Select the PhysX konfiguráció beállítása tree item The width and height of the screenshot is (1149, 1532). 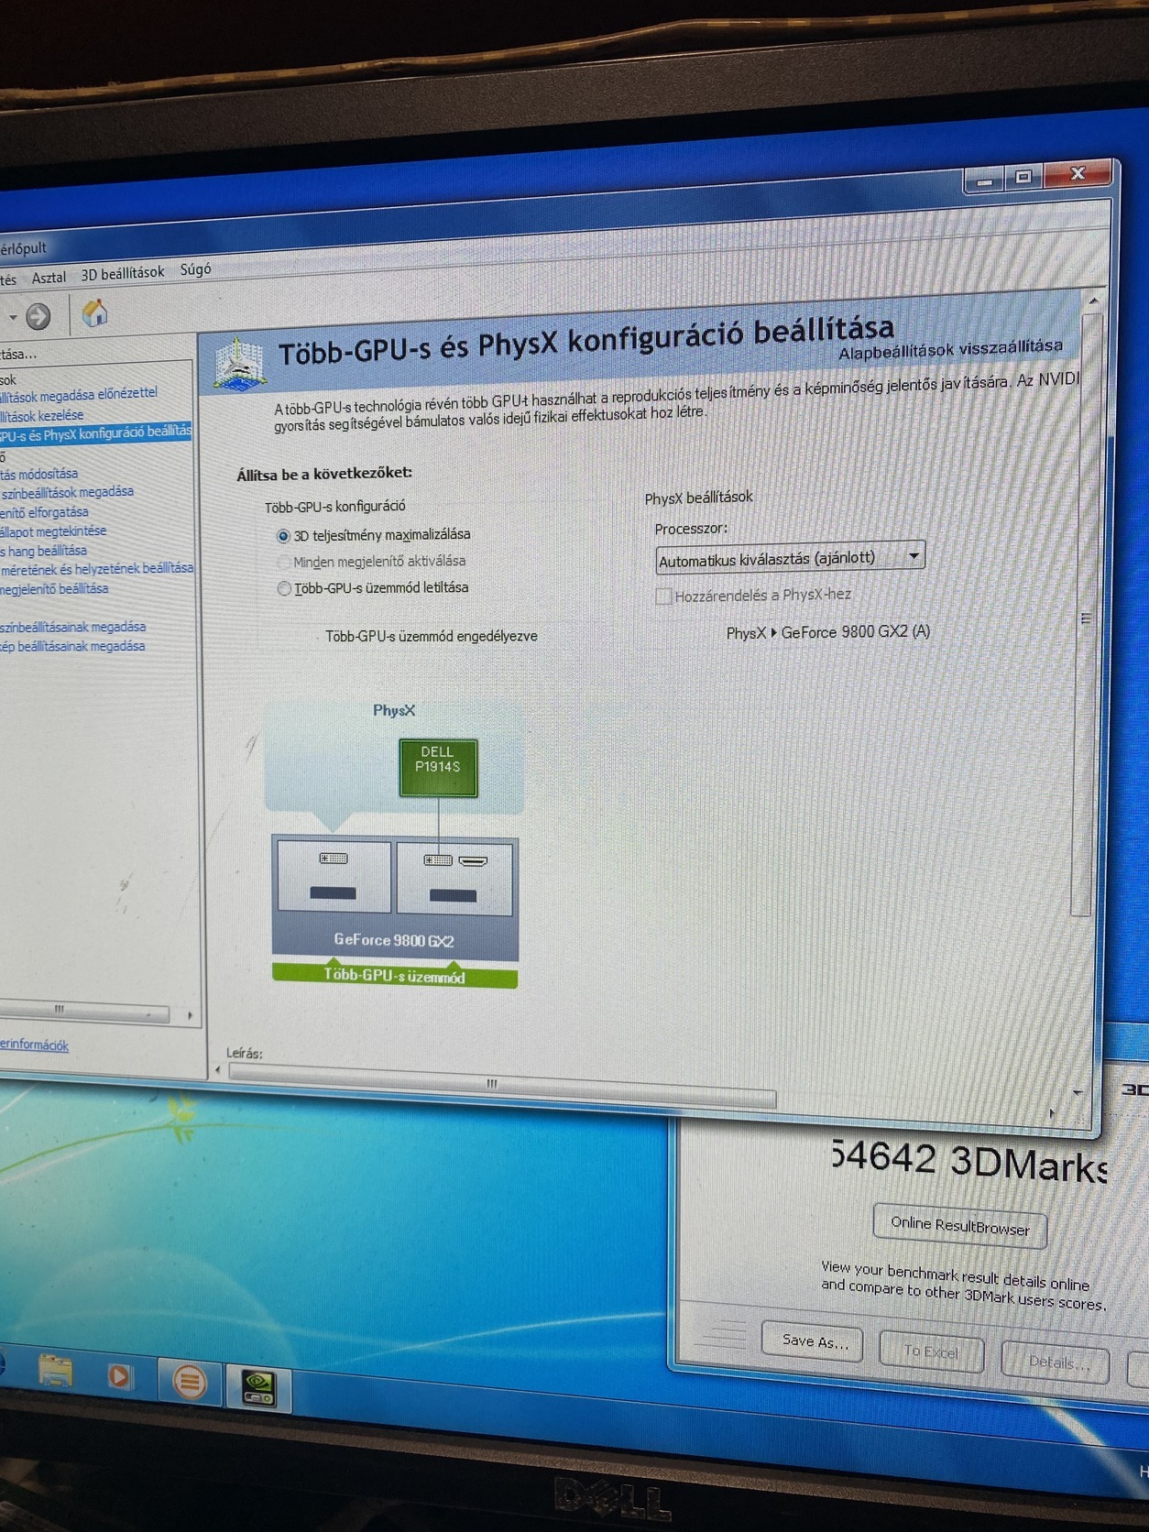point(95,432)
